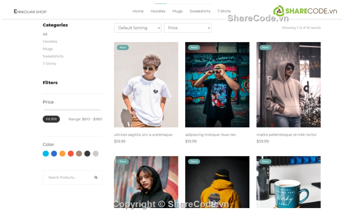Click the New badge on white t-shirt

click(123, 47)
